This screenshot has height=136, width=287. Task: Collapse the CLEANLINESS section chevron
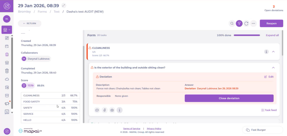273,51
